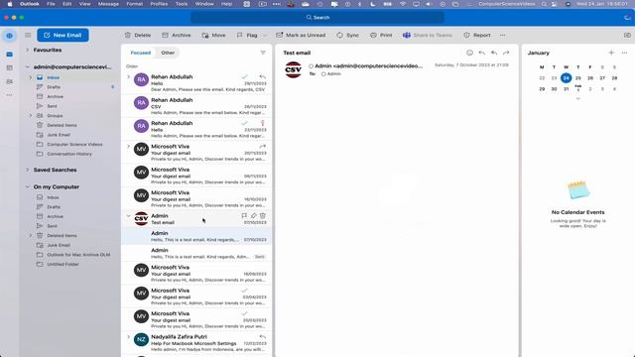Viewport: 635px width, 357px height.
Task: Print the selected email
Action: pos(381,36)
